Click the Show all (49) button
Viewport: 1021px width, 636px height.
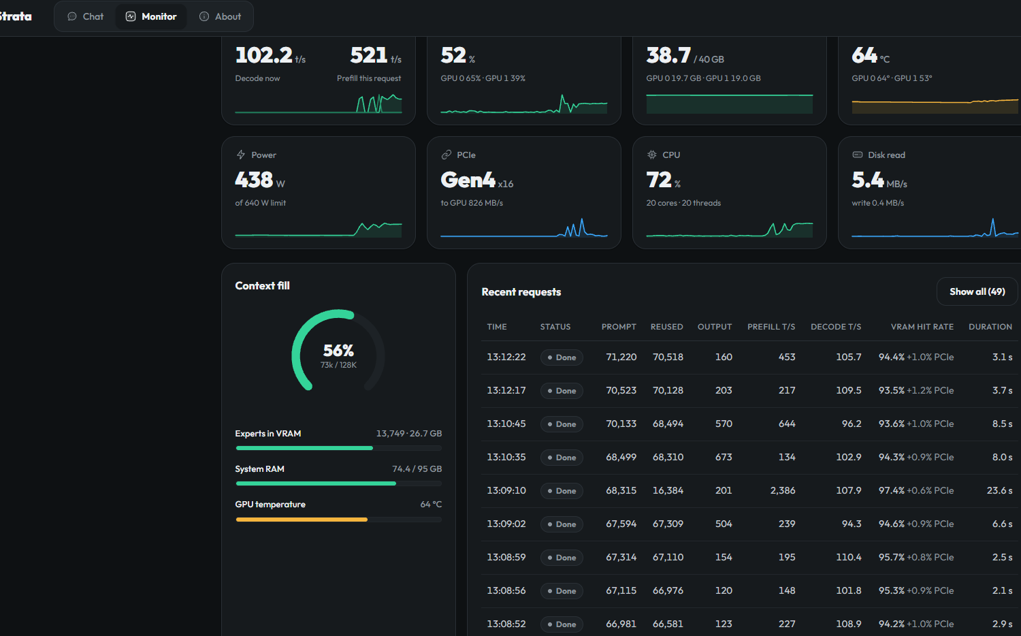[x=977, y=291]
